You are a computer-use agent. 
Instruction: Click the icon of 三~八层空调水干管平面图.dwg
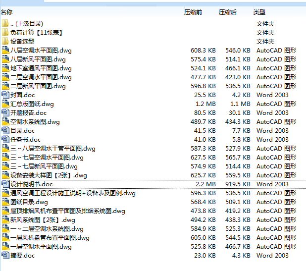click(5, 149)
